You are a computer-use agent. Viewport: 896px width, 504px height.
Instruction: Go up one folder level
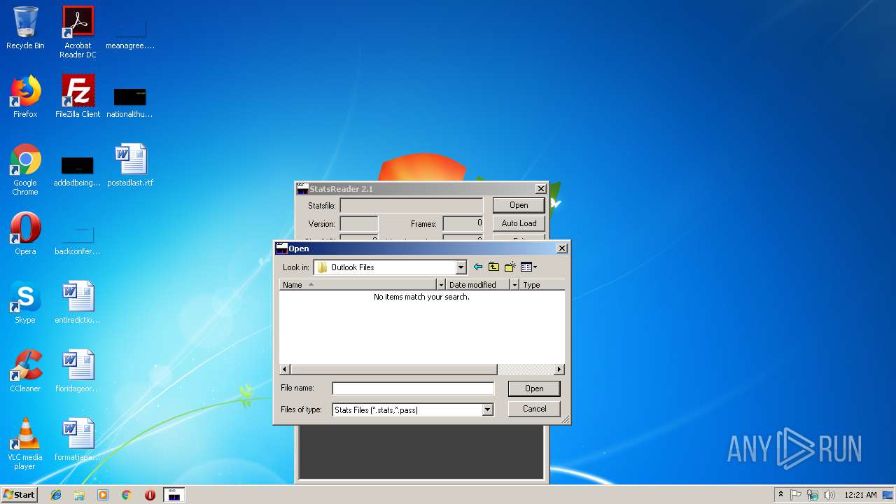point(494,267)
